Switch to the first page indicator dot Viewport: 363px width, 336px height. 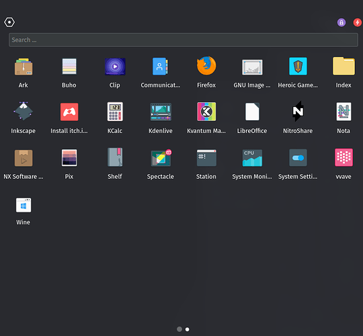tap(179, 329)
